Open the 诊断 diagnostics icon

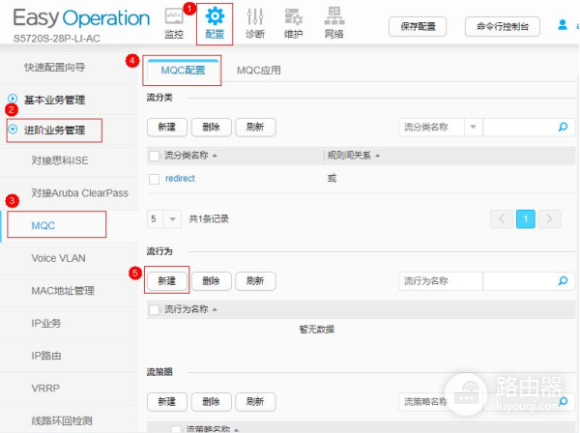click(x=255, y=23)
